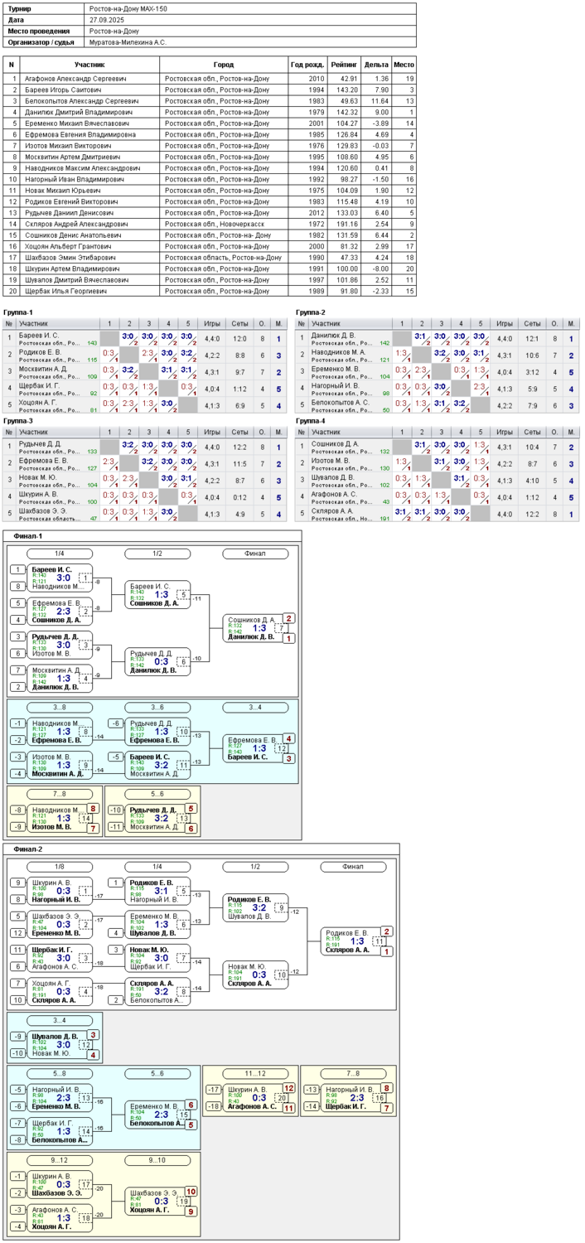Image resolution: width=585 pixels, height=1243 pixels.
Task: Click the 11...12 placement label
Action: click(x=249, y=1072)
